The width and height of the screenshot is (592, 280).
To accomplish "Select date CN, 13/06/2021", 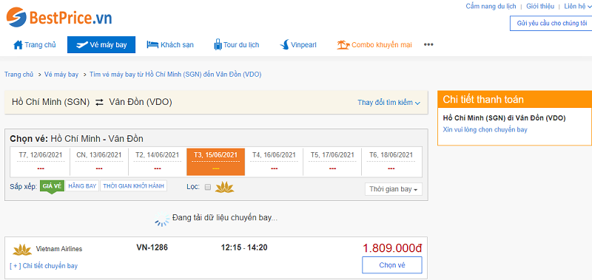I will pyautogui.click(x=99, y=162).
